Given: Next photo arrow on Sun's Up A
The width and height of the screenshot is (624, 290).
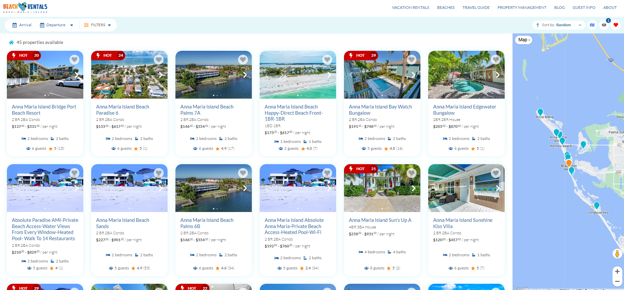Looking at the screenshot, I should pyautogui.click(x=413, y=188).
